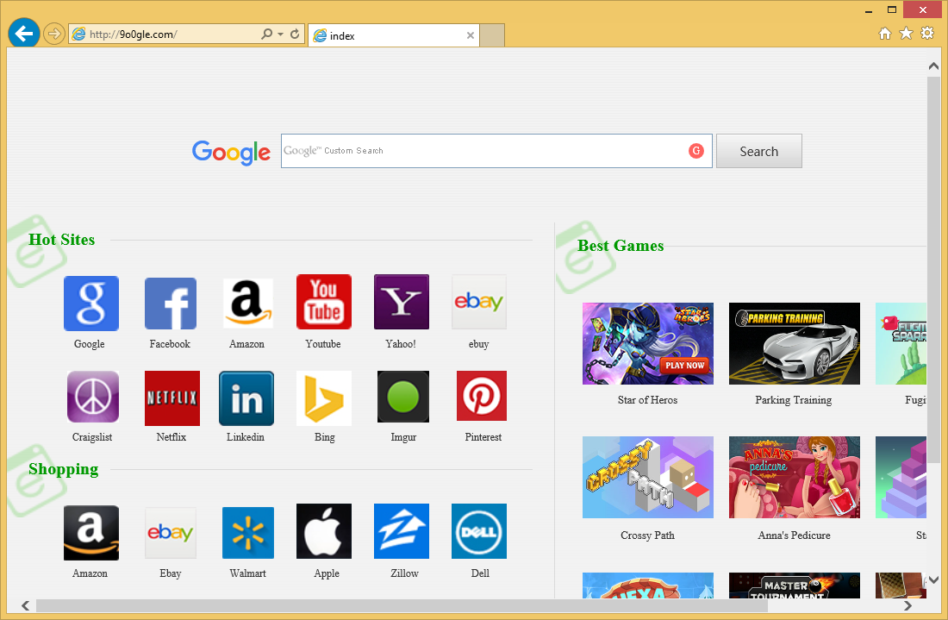
Task: Expand the address bar search dropdown arrow
Action: [281, 34]
